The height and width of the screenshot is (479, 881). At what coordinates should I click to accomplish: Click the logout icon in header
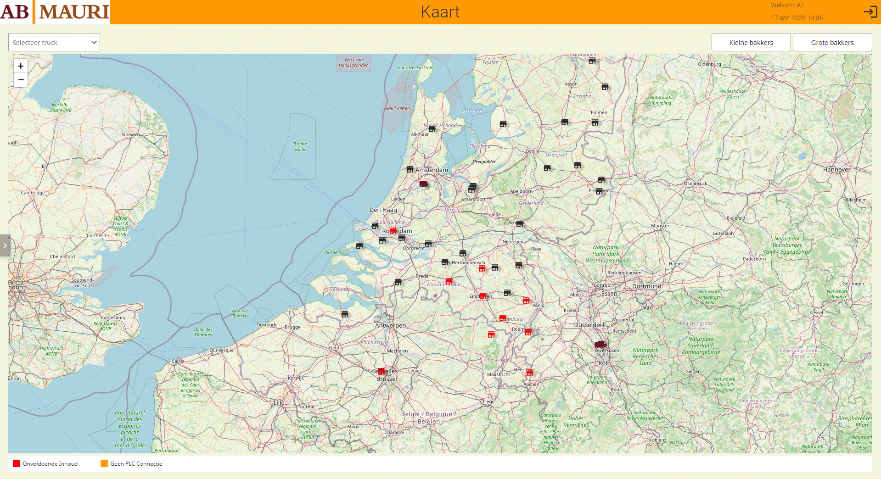point(870,12)
